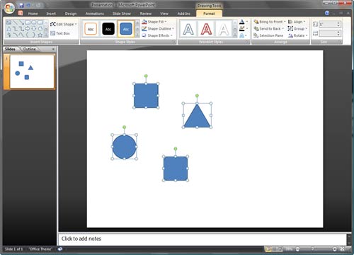The width and height of the screenshot is (354, 255).
Task: Open the Align dropdown
Action: pyautogui.click(x=297, y=22)
